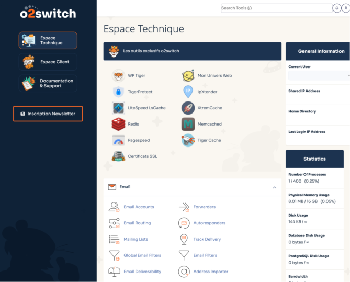Image resolution: width=350 pixels, height=282 pixels.
Task: Select the Espace Client sidebar item
Action: 48,62
